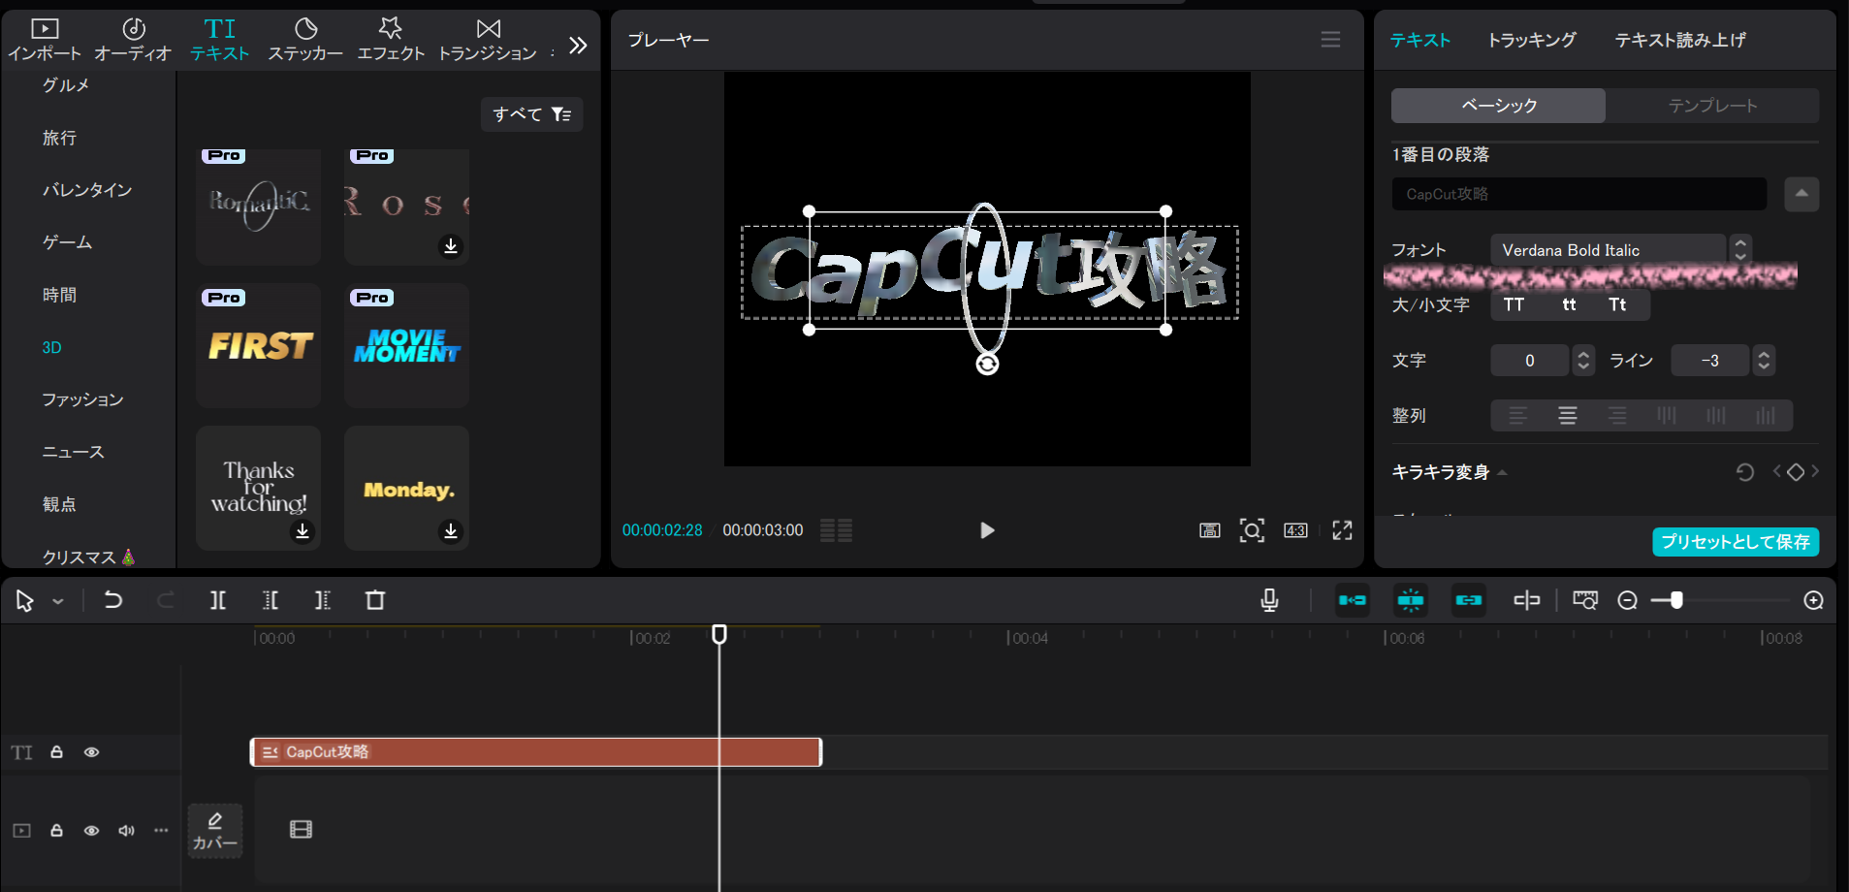Align text center
Viewport: 1849px width, 892px height.
(1568, 416)
